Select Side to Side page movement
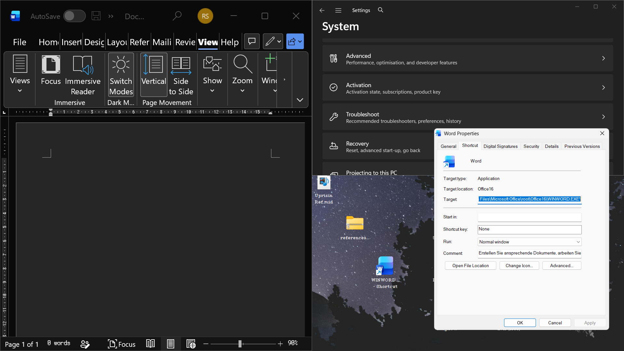This screenshot has width=624, height=351. pos(181,75)
